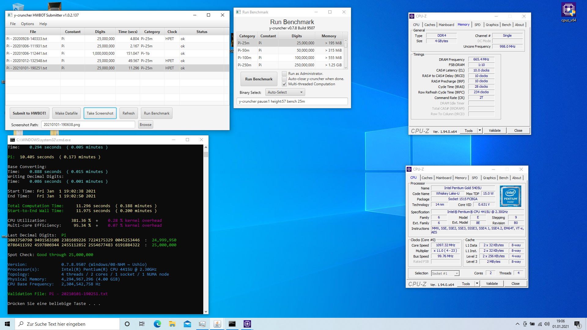
Task: Open Tools dropdown arrow in upper CPU-Z
Action: click(480, 130)
